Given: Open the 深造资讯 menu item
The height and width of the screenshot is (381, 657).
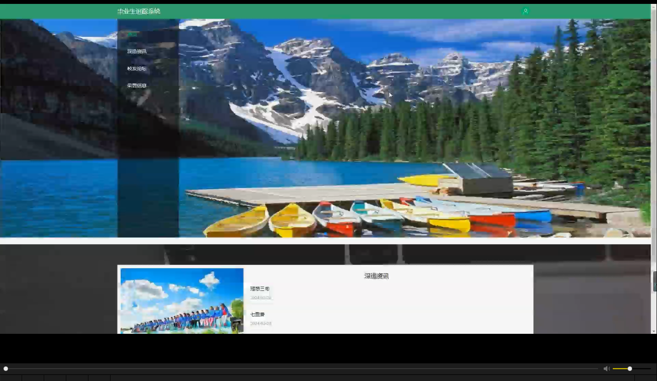Looking at the screenshot, I should click(137, 52).
